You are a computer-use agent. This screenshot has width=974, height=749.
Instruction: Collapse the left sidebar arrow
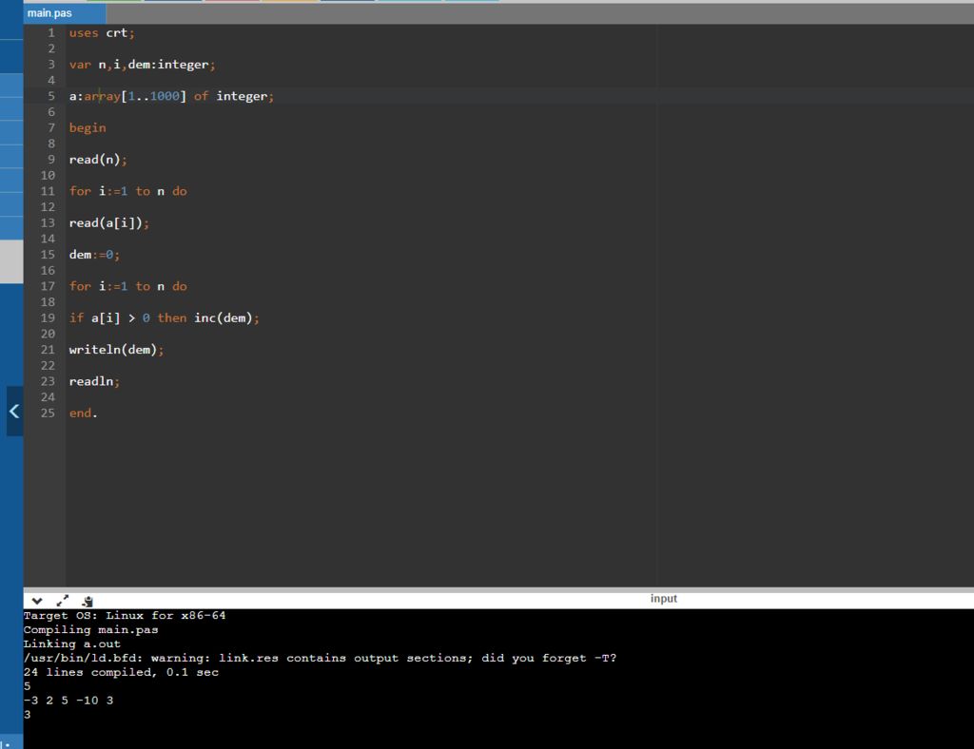pos(14,411)
